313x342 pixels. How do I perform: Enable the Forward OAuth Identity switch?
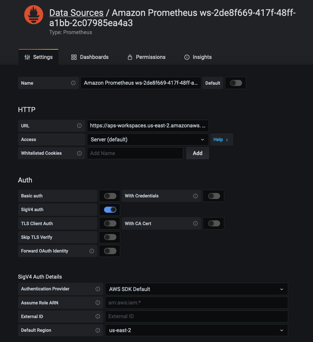110,251
